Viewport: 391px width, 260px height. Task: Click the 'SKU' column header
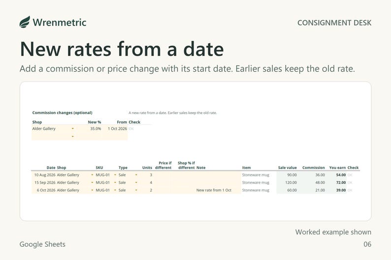pyautogui.click(x=99, y=168)
